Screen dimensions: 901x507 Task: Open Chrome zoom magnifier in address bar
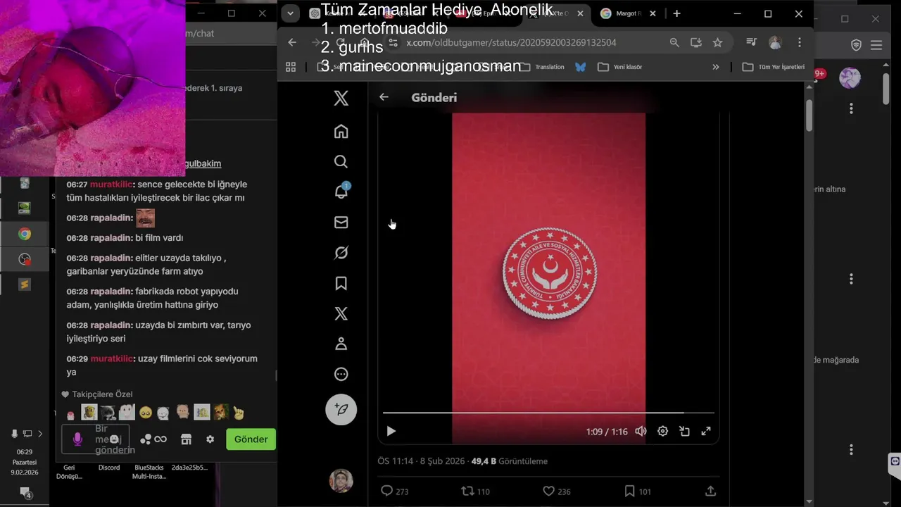[674, 42]
